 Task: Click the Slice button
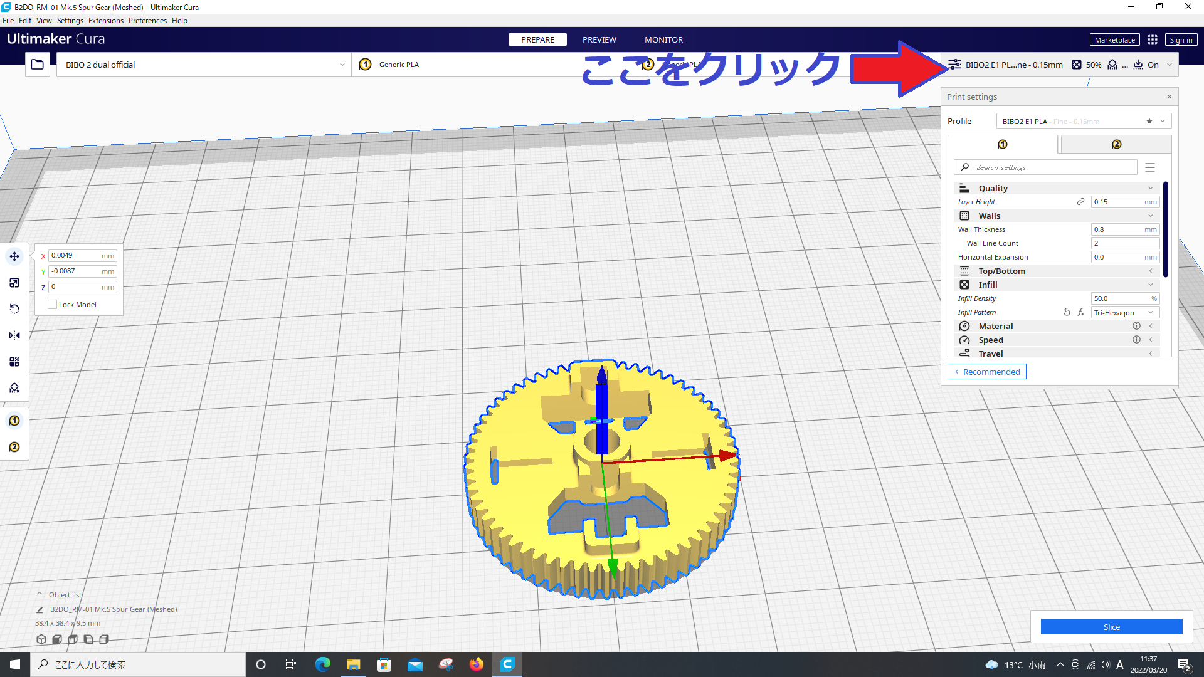(x=1112, y=627)
